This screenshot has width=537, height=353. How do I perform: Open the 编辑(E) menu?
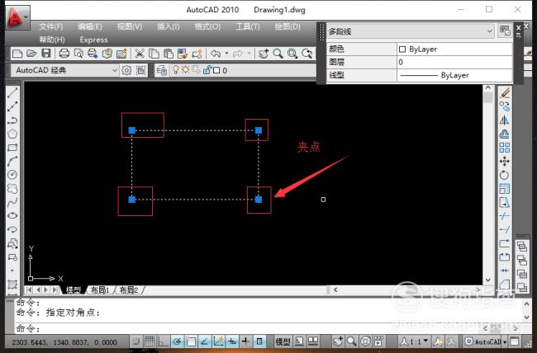pyautogui.click(x=90, y=26)
